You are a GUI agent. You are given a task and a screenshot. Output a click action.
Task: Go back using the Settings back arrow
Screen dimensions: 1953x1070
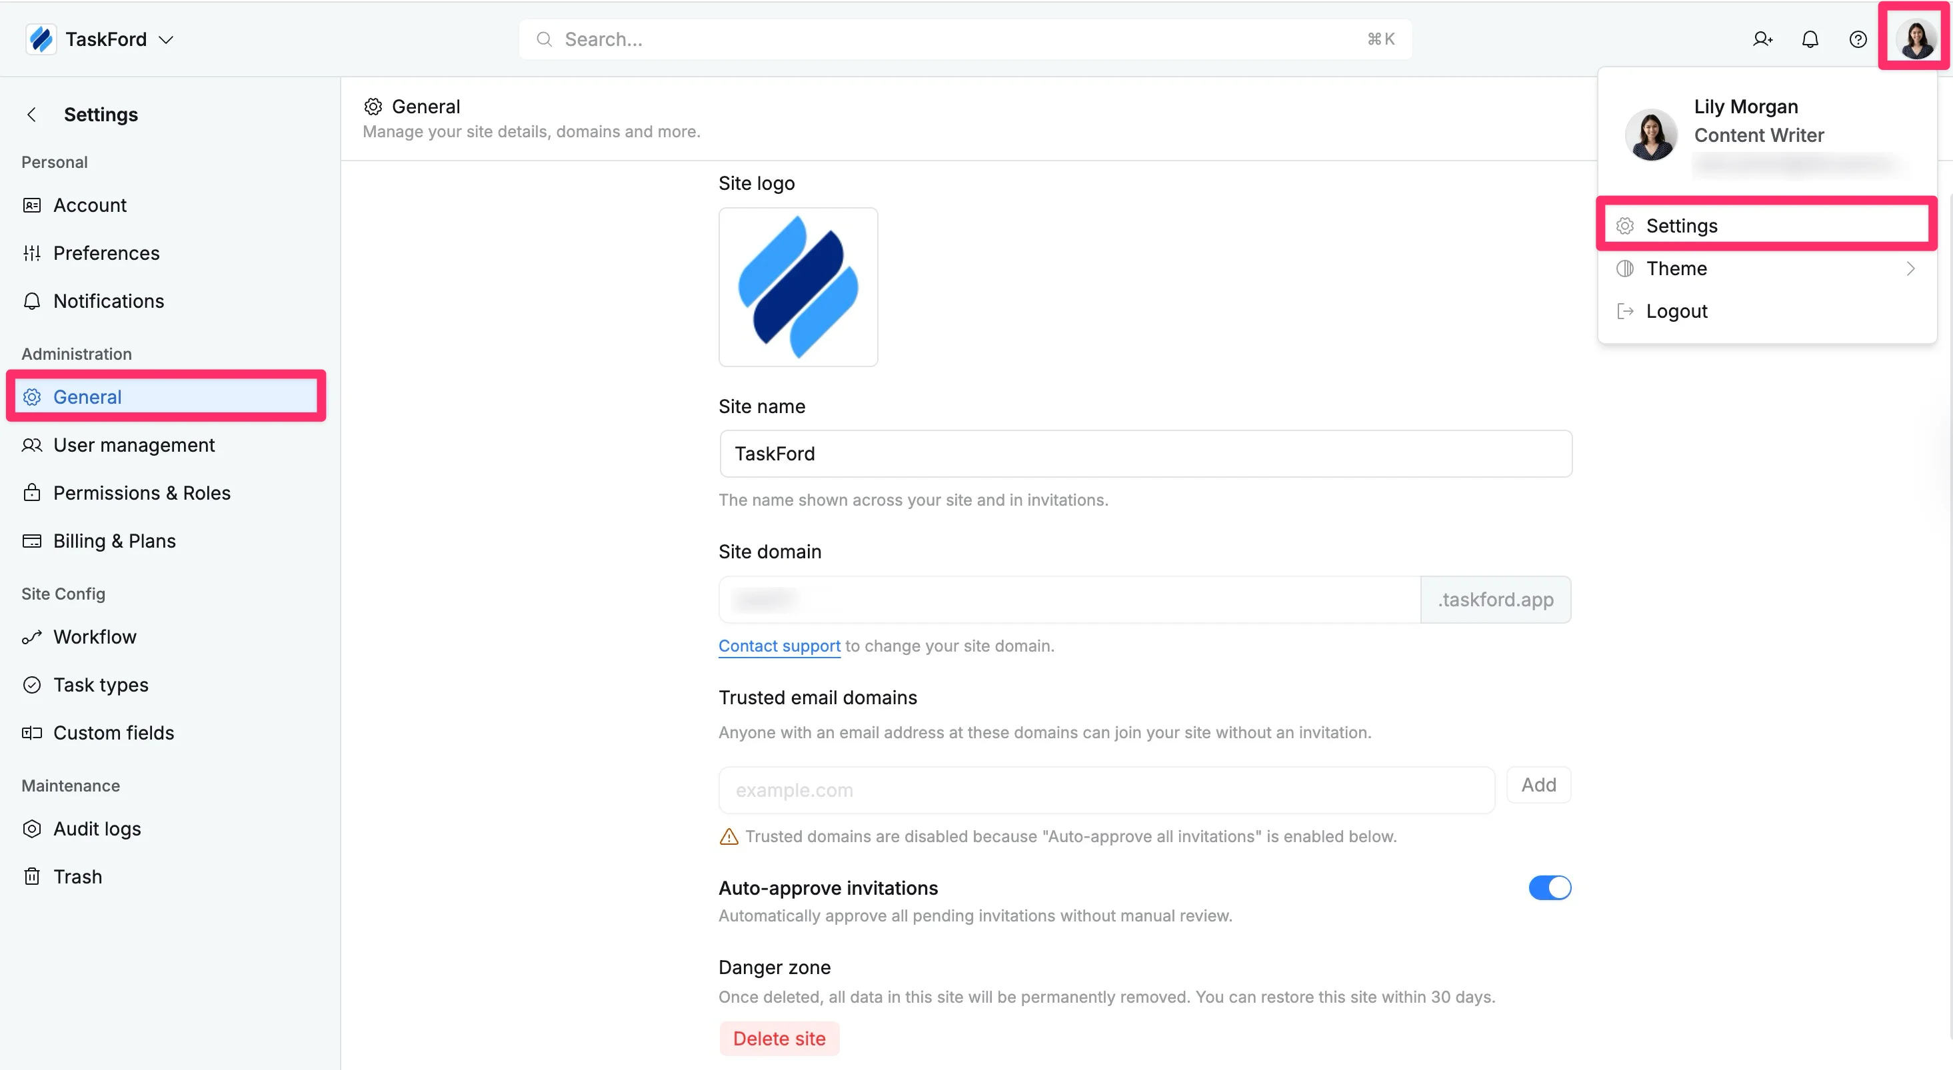pyautogui.click(x=31, y=115)
